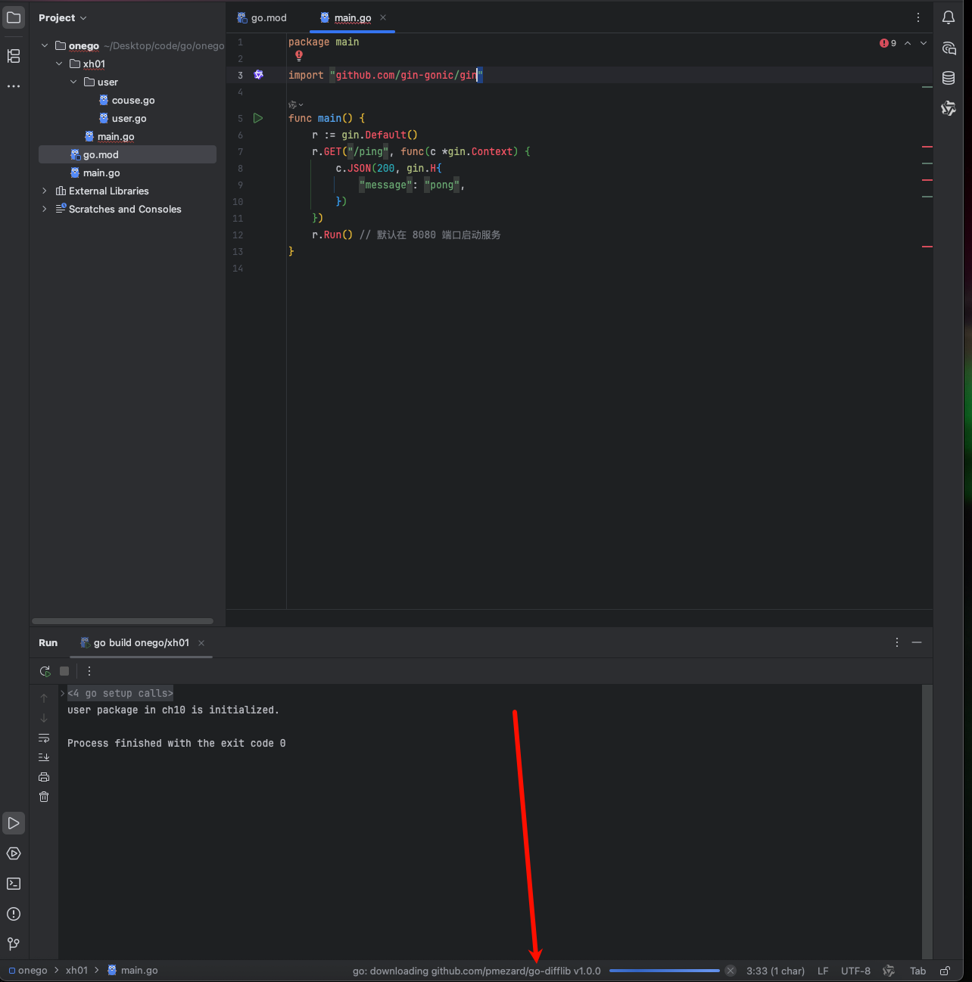Close the go build onego/xh01 run tab
Screen dimensions: 972x982
201,642
